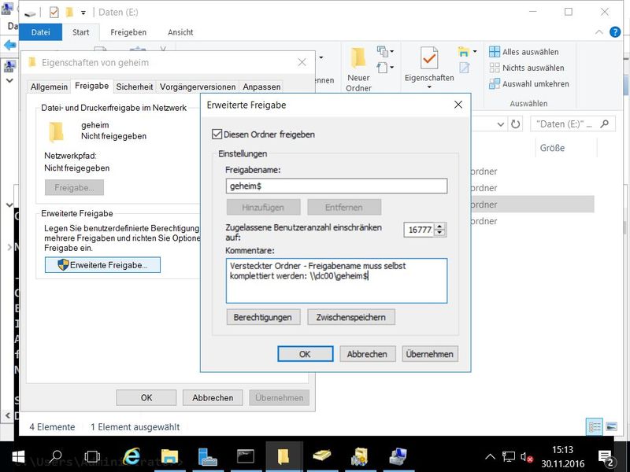Switch to the large icons view toggle
This screenshot has height=472, width=630.
click(x=611, y=427)
